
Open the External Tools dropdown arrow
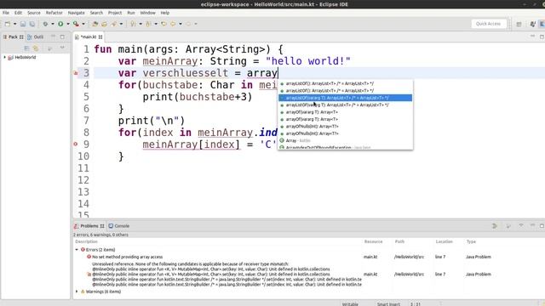[83, 24]
